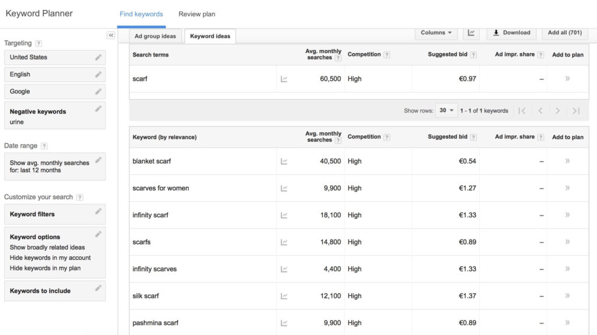Add infinity scarf keyword to plan
This screenshot has height=335, width=597.
tap(567, 215)
